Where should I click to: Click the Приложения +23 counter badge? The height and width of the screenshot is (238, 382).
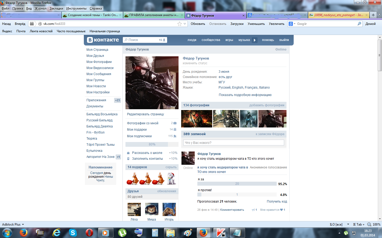[118, 100]
